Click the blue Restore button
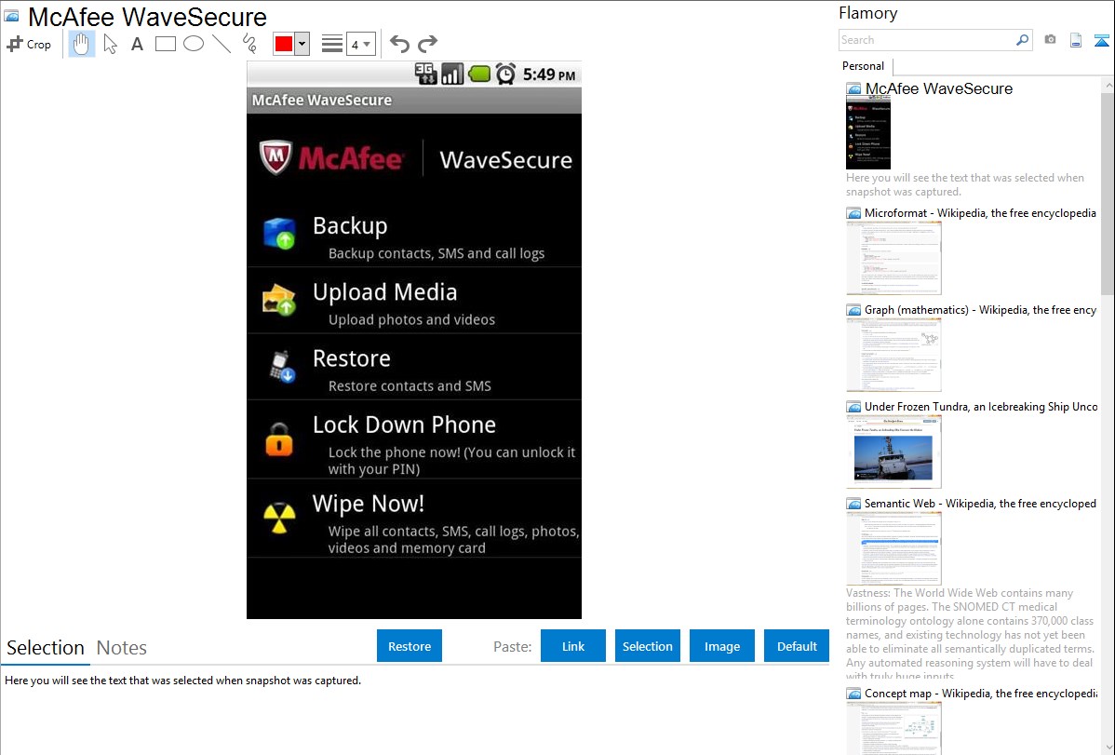This screenshot has width=1115, height=755. coord(410,646)
